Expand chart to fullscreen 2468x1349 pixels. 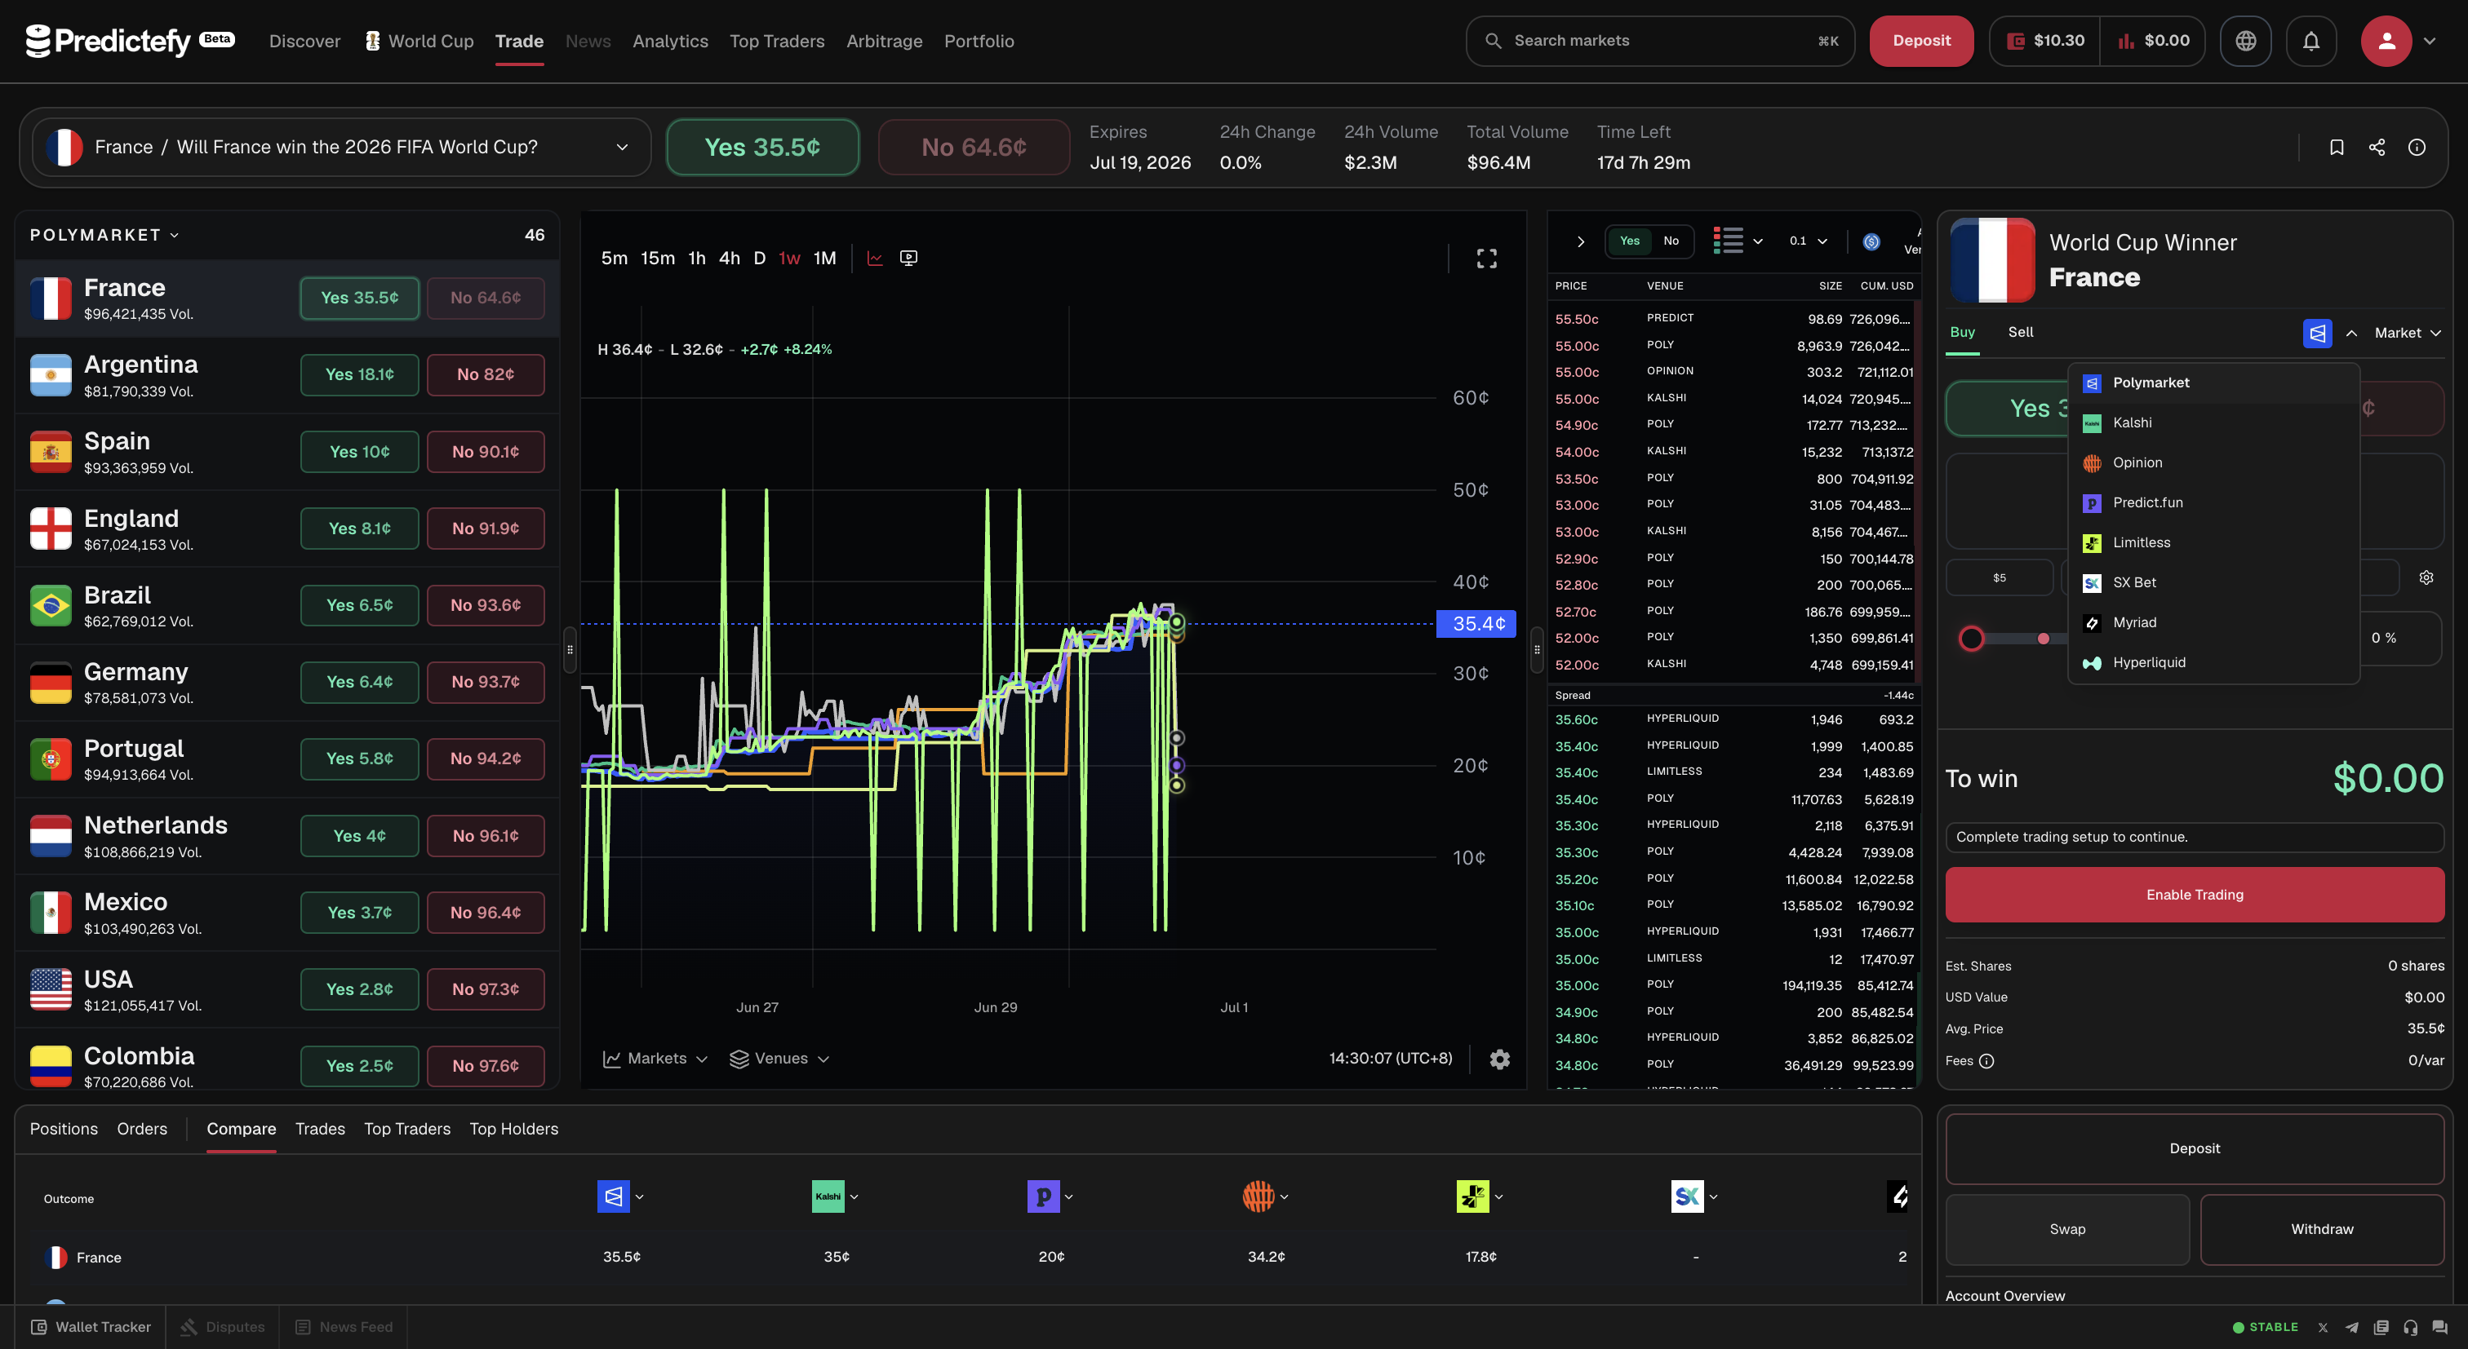[x=1486, y=259]
